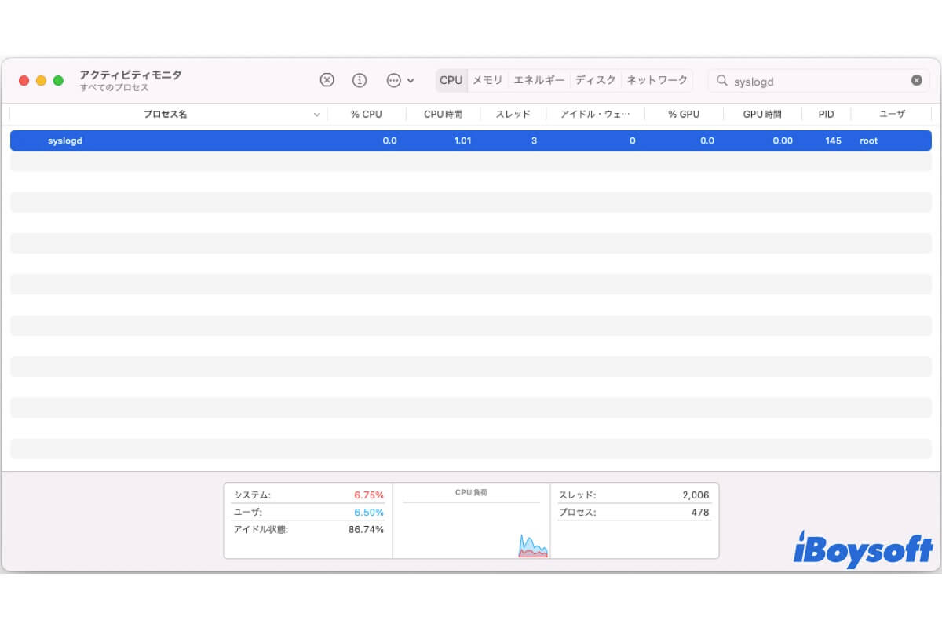Switch to the ネットワーク tab
The image size is (942, 628).
click(657, 79)
